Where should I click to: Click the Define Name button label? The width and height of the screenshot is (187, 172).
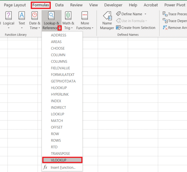(x=132, y=14)
